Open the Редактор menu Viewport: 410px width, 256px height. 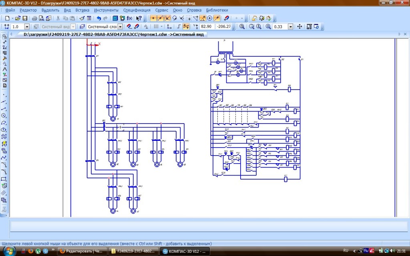[x=28, y=10]
